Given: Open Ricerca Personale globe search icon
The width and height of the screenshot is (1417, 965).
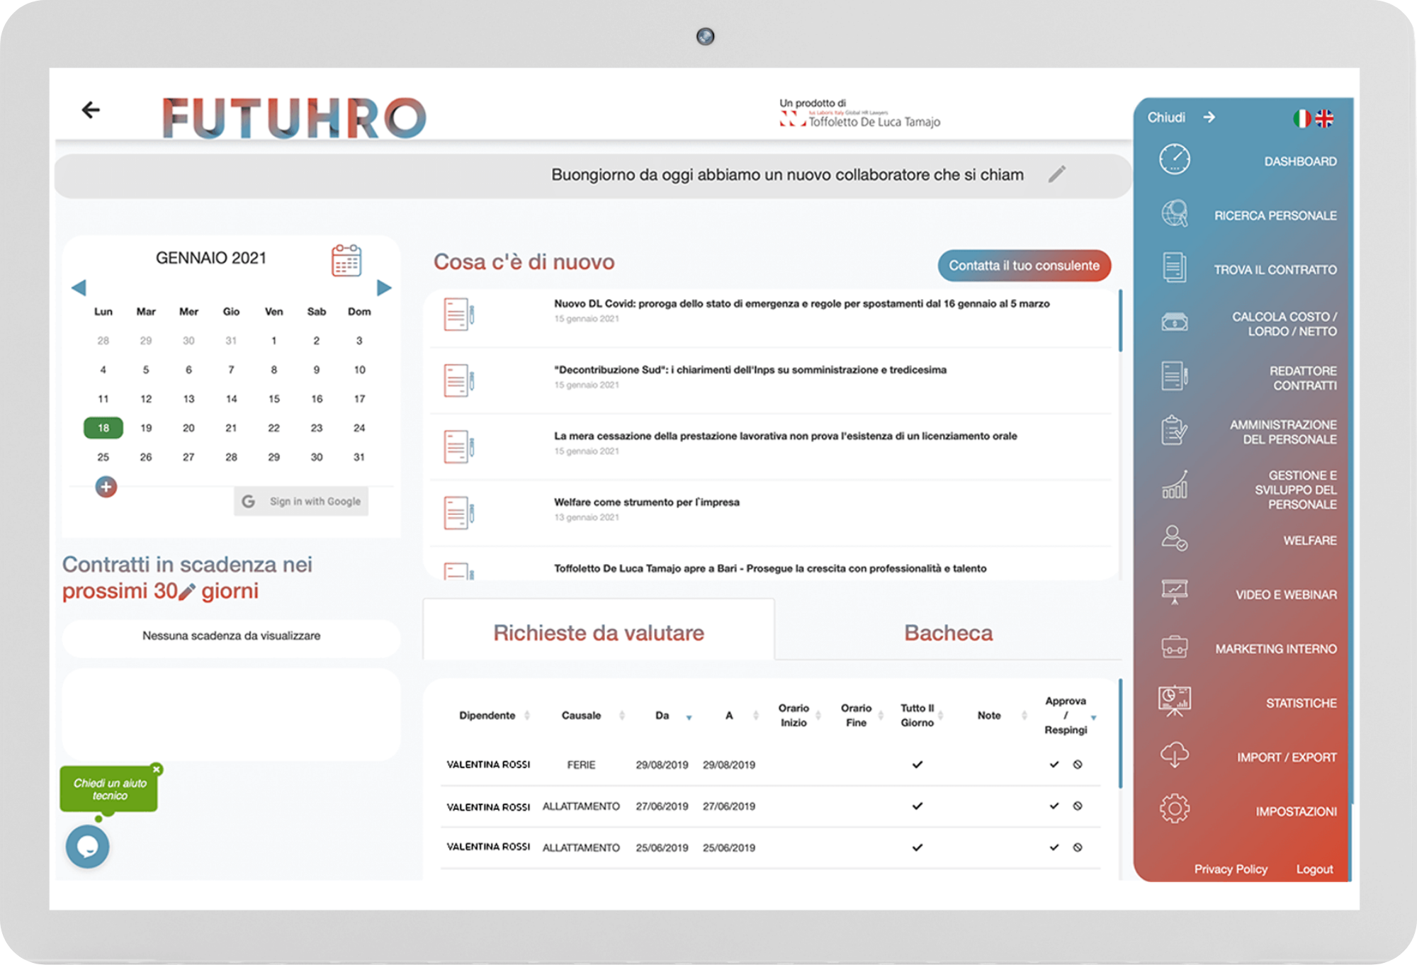Looking at the screenshot, I should (1175, 213).
